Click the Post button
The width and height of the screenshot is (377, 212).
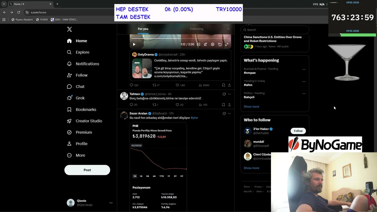(x=87, y=170)
